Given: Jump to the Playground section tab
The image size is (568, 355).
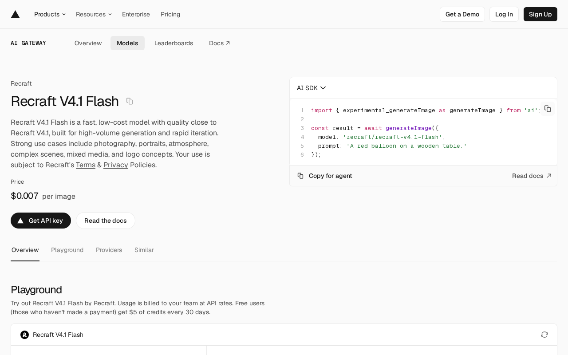Looking at the screenshot, I should 67,250.
